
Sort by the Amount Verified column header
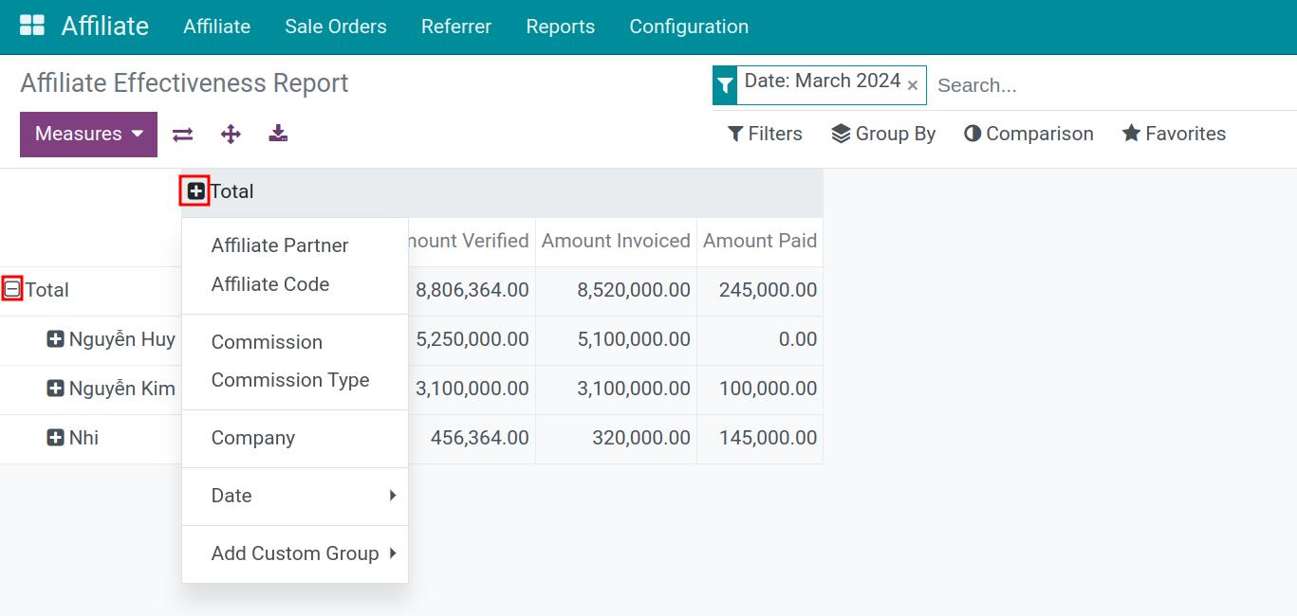pyautogui.click(x=472, y=242)
